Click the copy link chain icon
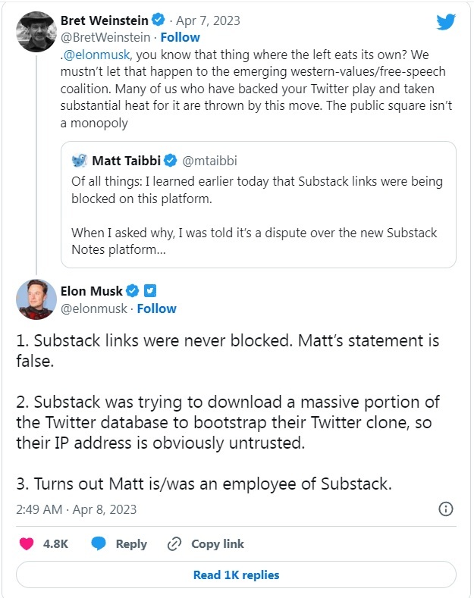The width and height of the screenshot is (474, 598). [x=174, y=543]
